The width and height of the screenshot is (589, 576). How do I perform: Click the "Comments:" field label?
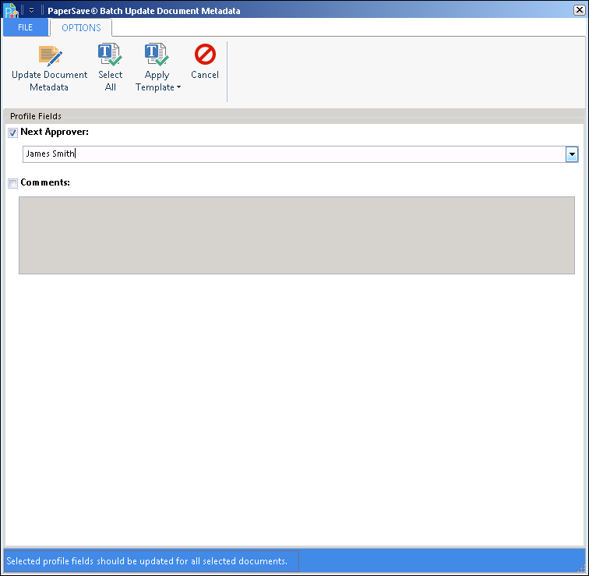(45, 183)
